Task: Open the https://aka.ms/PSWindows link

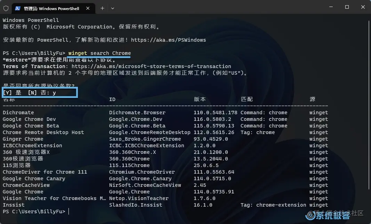Action: point(169,40)
